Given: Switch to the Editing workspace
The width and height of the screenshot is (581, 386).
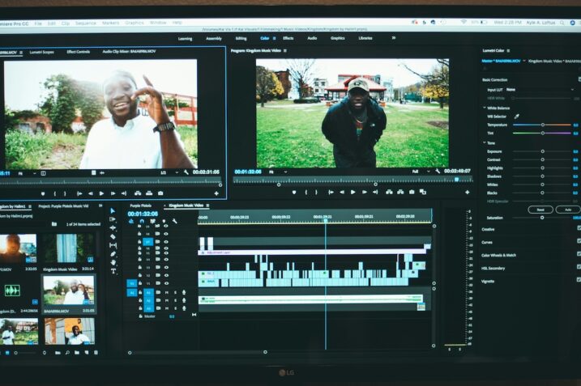Looking at the screenshot, I should click(241, 38).
